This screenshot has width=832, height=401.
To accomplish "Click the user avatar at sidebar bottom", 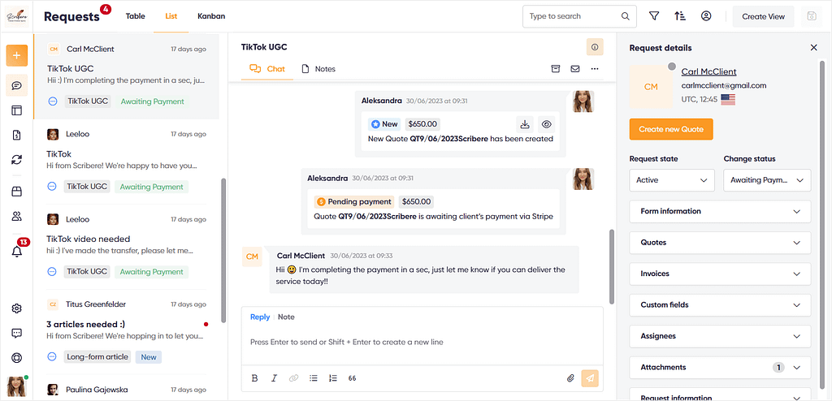I will point(16,386).
